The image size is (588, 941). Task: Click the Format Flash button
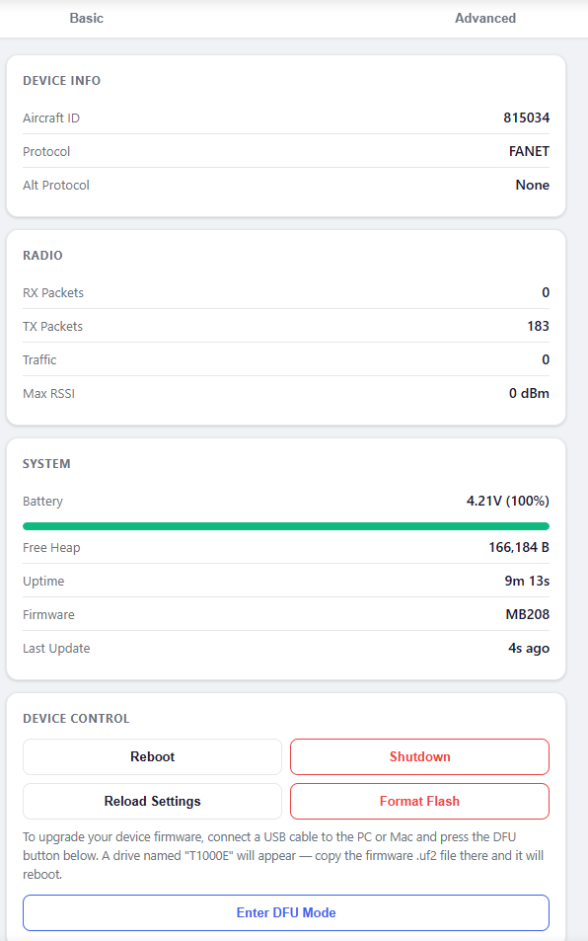(419, 801)
